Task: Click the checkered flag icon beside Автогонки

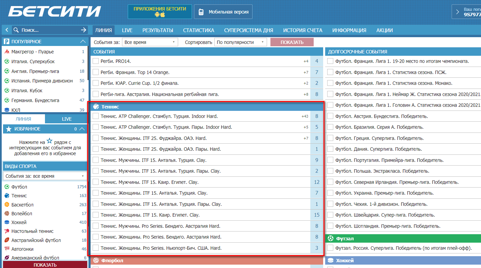Action: tap(7, 249)
